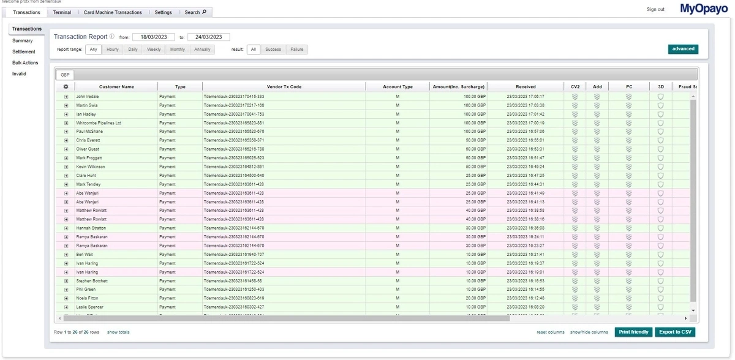735x360 pixels.
Task: Filter results by Success
Action: tap(273, 49)
